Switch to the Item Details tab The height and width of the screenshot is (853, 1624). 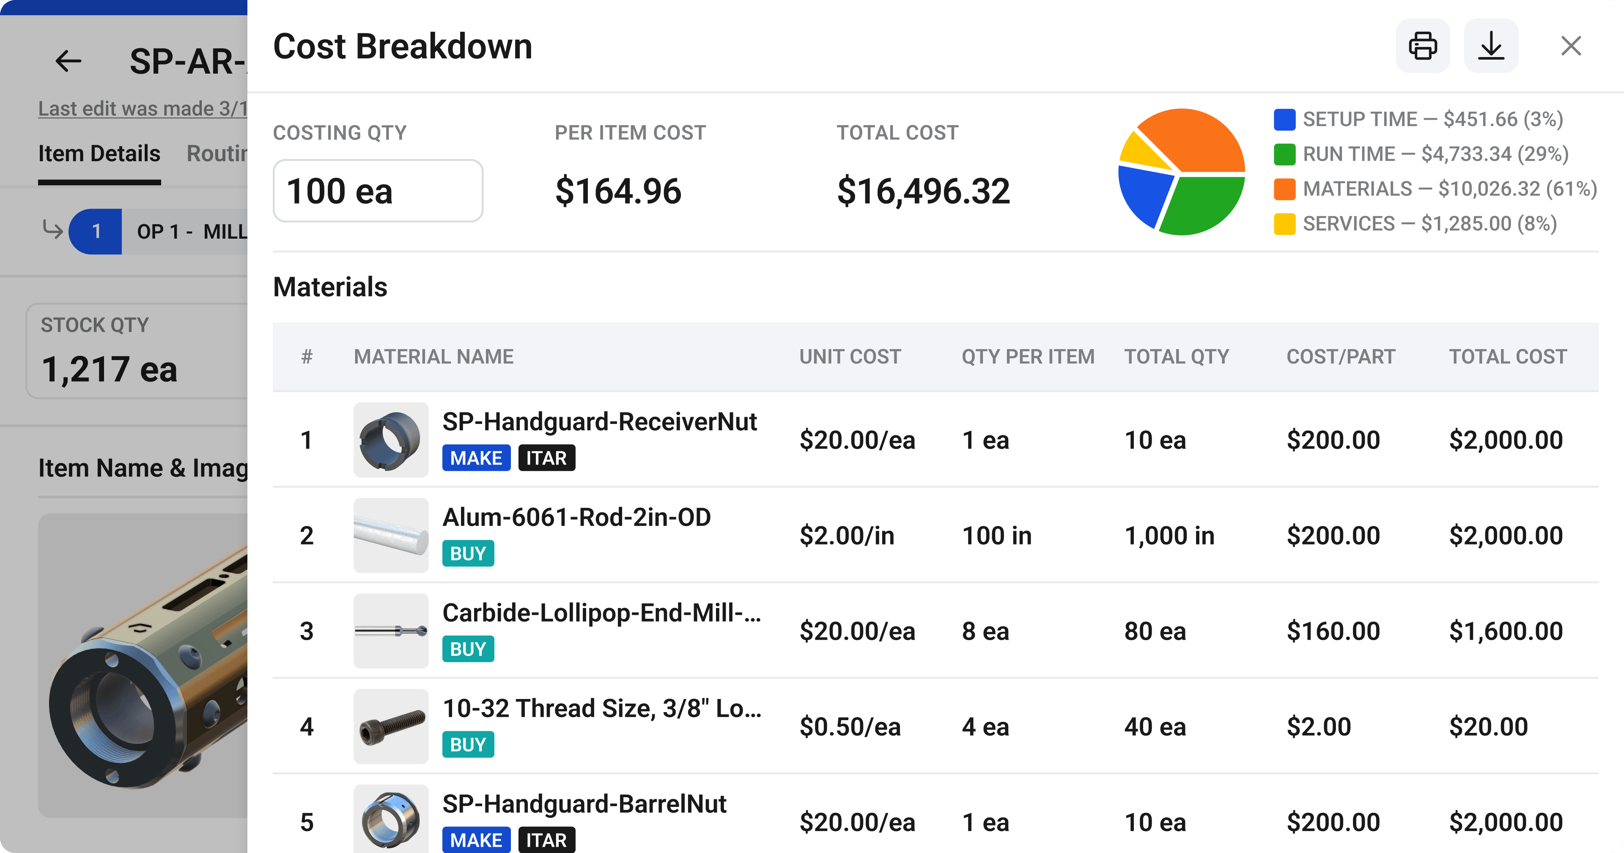99,153
